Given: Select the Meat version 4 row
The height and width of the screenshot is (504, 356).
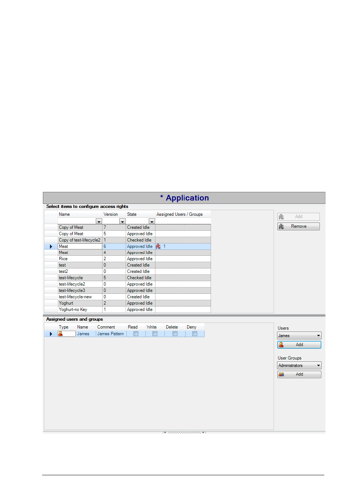Looking at the screenshot, I should (127, 252).
